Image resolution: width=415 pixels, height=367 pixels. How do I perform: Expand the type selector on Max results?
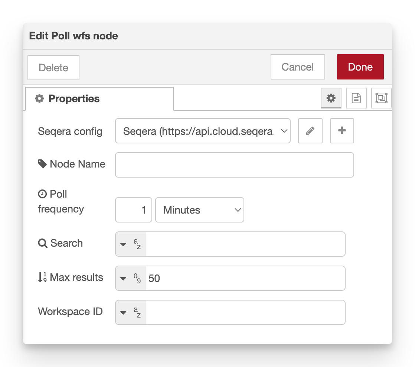coord(124,278)
